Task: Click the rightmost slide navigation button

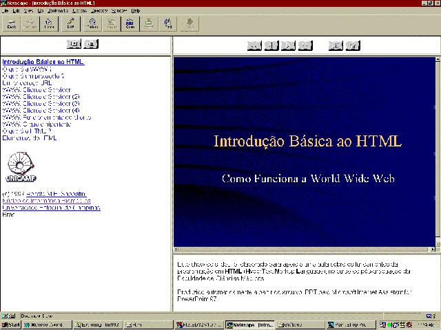Action: point(353,46)
